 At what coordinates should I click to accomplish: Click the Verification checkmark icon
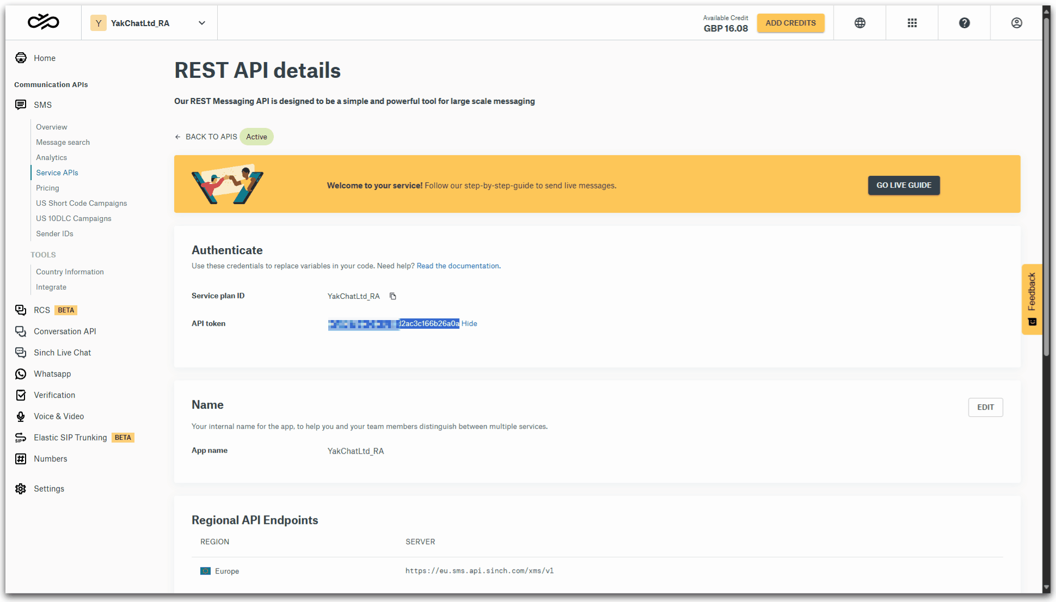(x=21, y=395)
